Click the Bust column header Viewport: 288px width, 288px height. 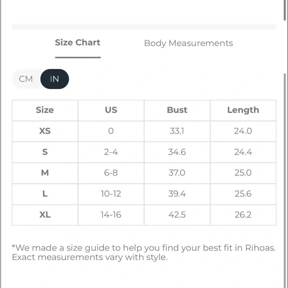(x=177, y=110)
